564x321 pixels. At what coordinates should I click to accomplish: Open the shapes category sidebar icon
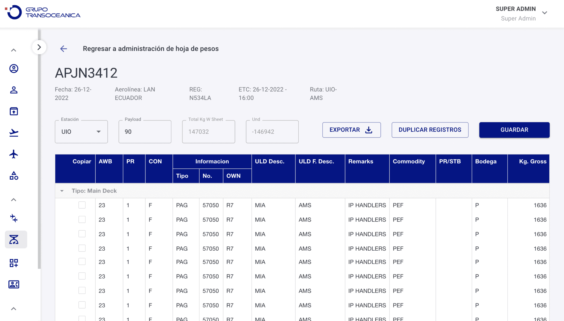pos(14,176)
